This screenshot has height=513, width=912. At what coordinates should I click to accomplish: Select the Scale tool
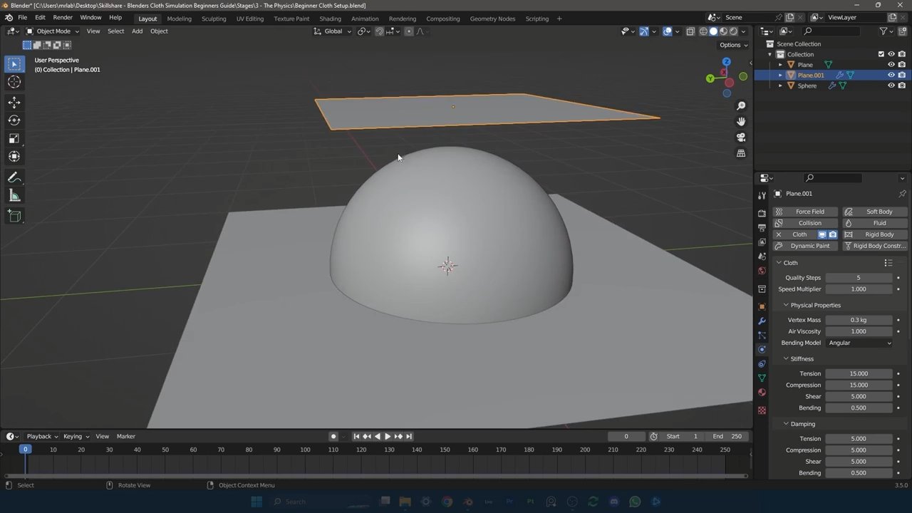tap(14, 139)
